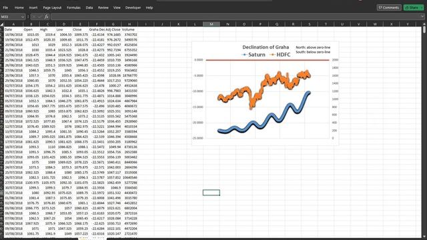
Task: Select the red zero-line in the chart
Action: [268, 60]
